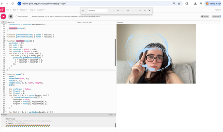Open the zoom magnifier icon in address bar
The height and width of the screenshot is (132, 223).
(174, 4)
